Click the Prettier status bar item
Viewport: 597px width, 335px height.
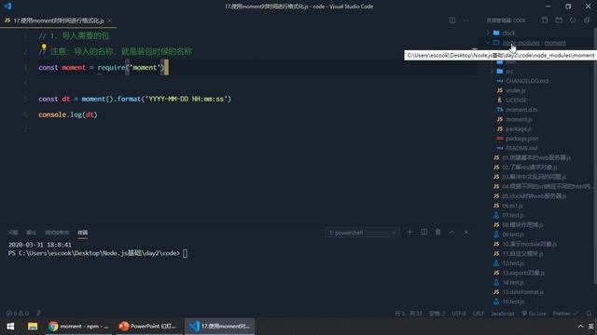click(565, 314)
